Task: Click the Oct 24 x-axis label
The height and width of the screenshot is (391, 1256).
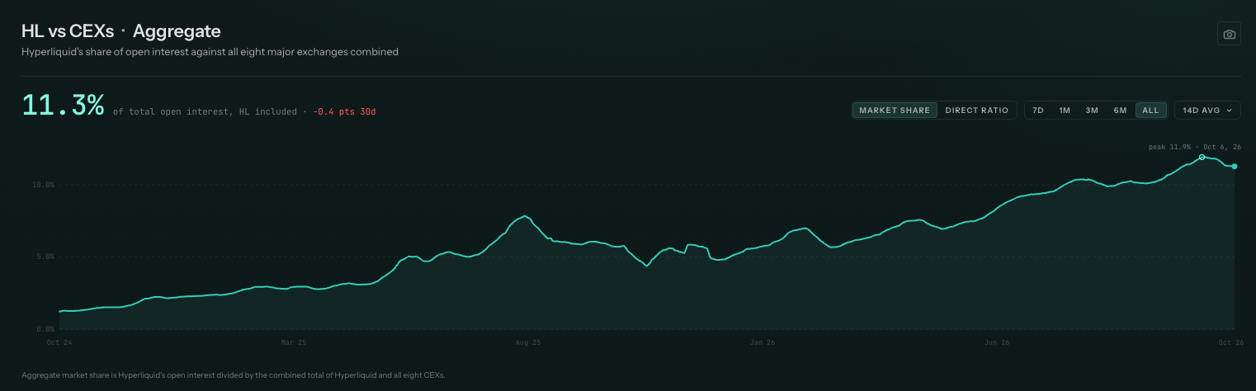Action: [x=61, y=342]
